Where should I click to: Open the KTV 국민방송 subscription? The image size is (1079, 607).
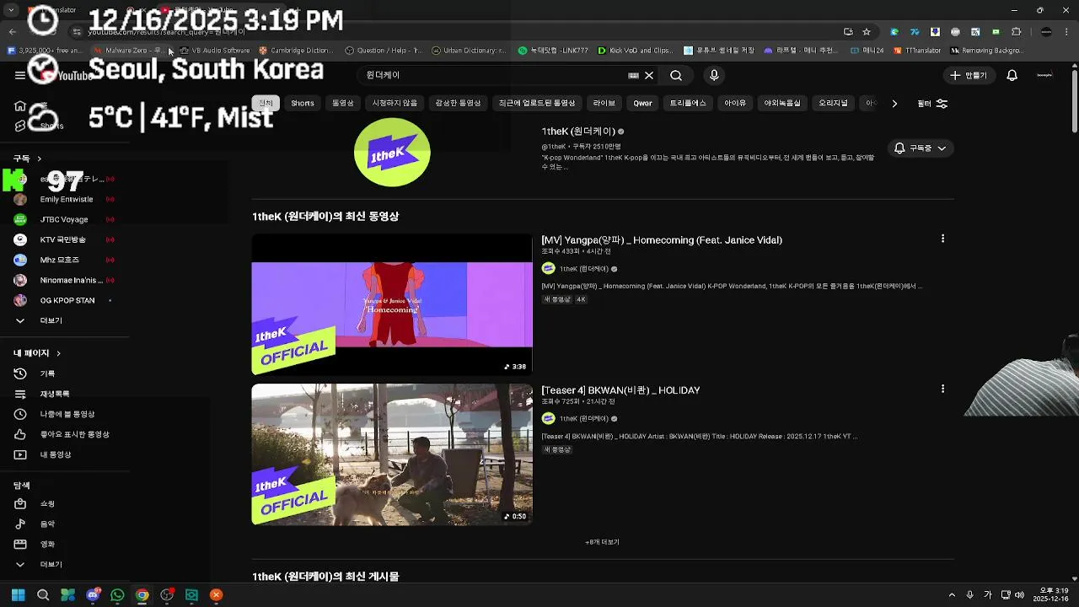64,240
